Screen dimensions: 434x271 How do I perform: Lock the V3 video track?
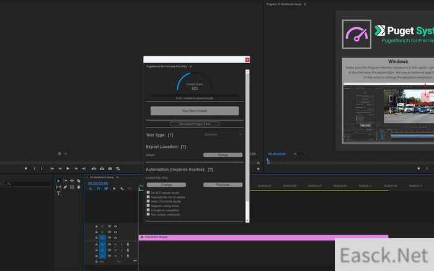pyautogui.click(x=96, y=226)
